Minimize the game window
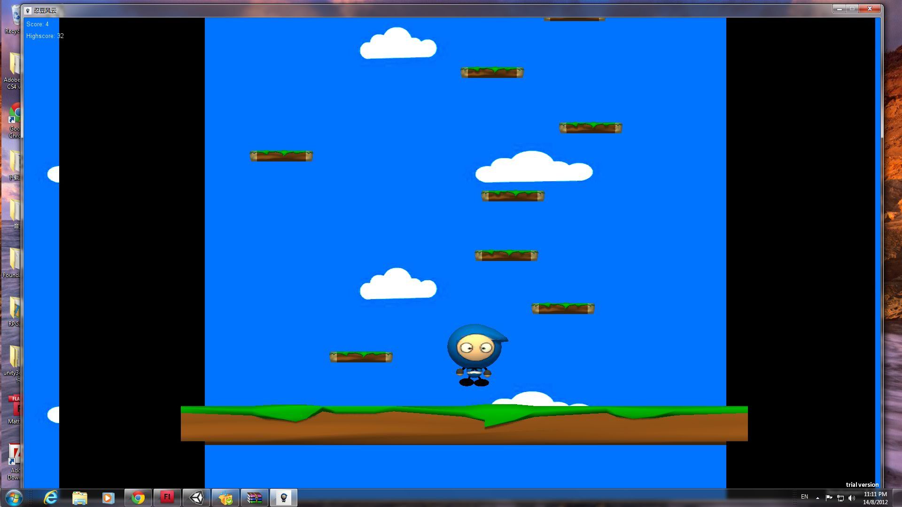Viewport: 902px width, 507px height. click(x=840, y=9)
